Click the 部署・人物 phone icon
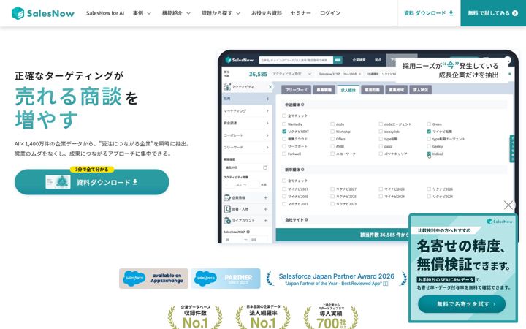Image resolution: width=526 pixels, height=329 pixels. pyautogui.click(x=227, y=209)
